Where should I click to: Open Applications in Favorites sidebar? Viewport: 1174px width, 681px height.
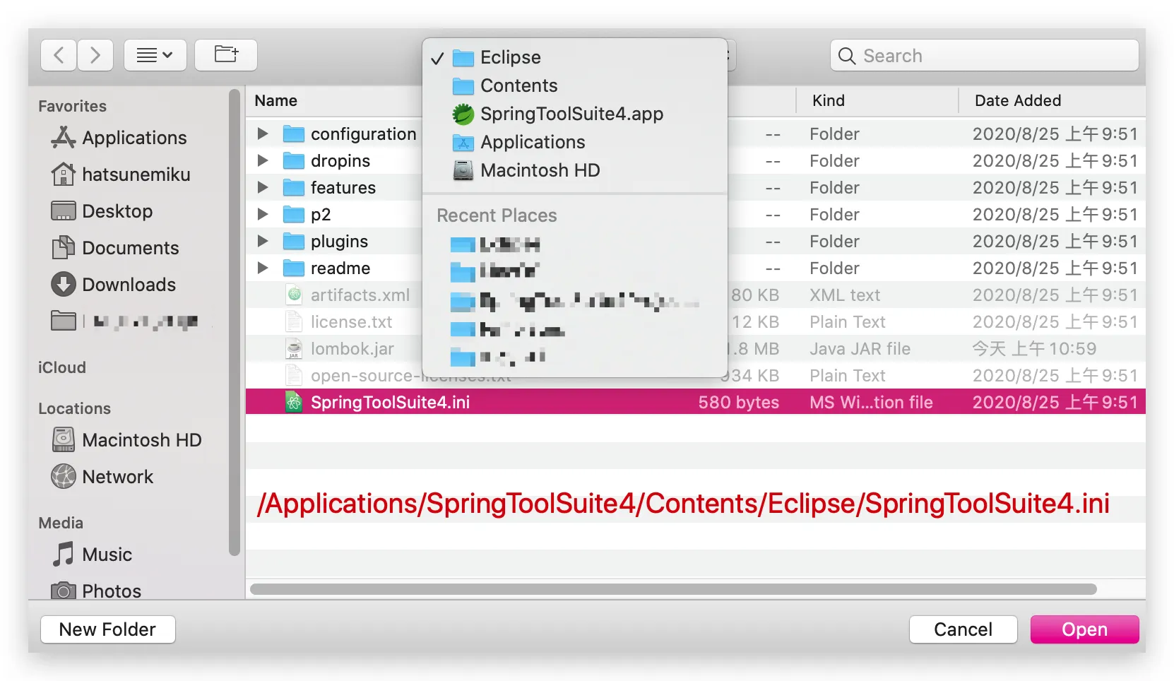point(134,138)
